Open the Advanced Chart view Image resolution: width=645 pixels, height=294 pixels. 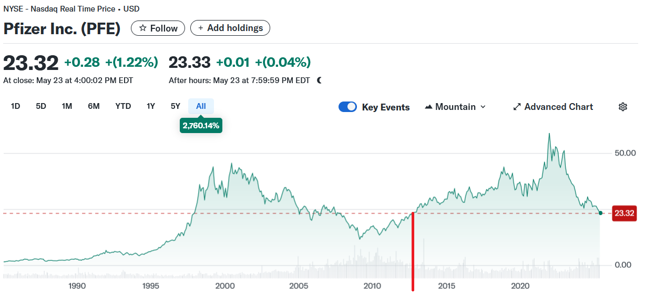pyautogui.click(x=553, y=107)
